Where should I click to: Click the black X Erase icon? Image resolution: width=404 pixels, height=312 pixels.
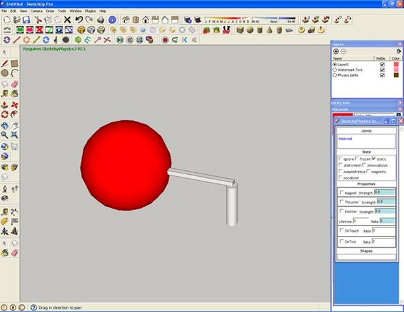67,20
